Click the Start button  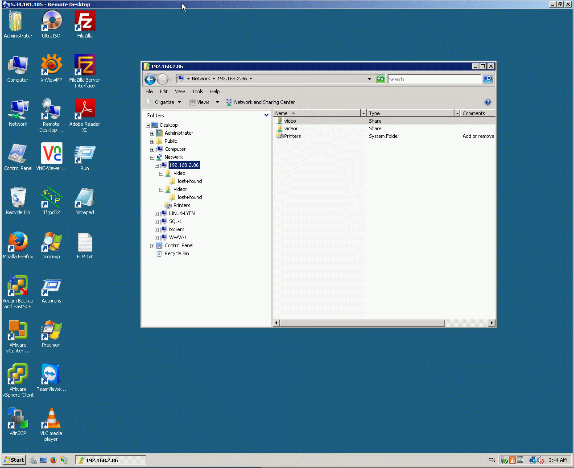click(14, 460)
